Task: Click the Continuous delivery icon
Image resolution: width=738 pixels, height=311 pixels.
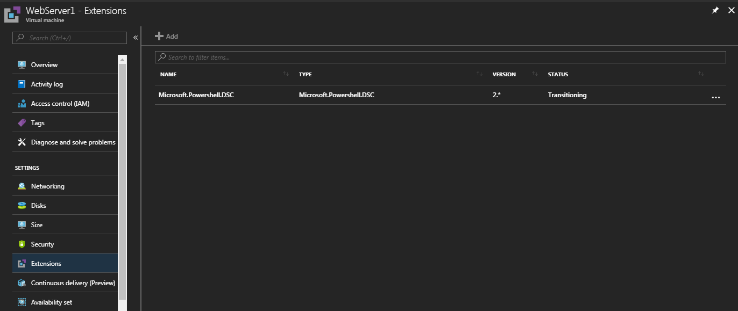Action: [x=22, y=283]
